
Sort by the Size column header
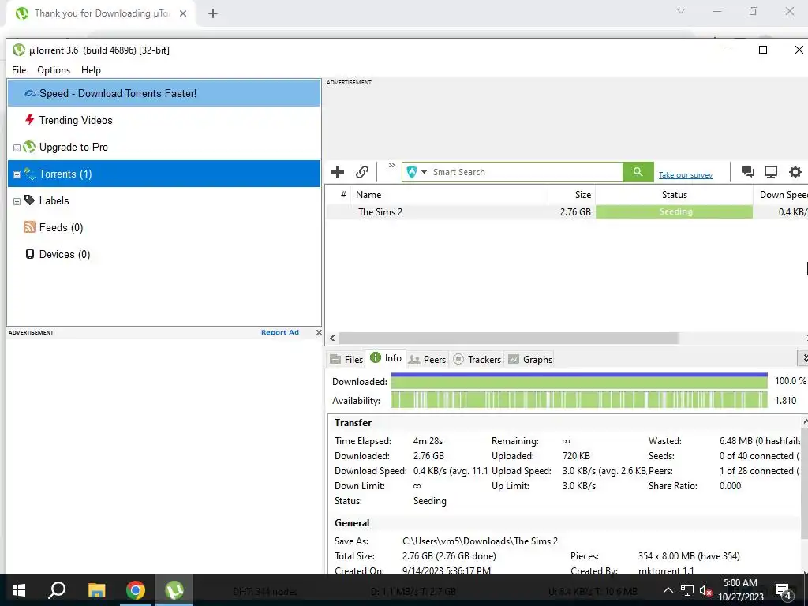click(571, 195)
